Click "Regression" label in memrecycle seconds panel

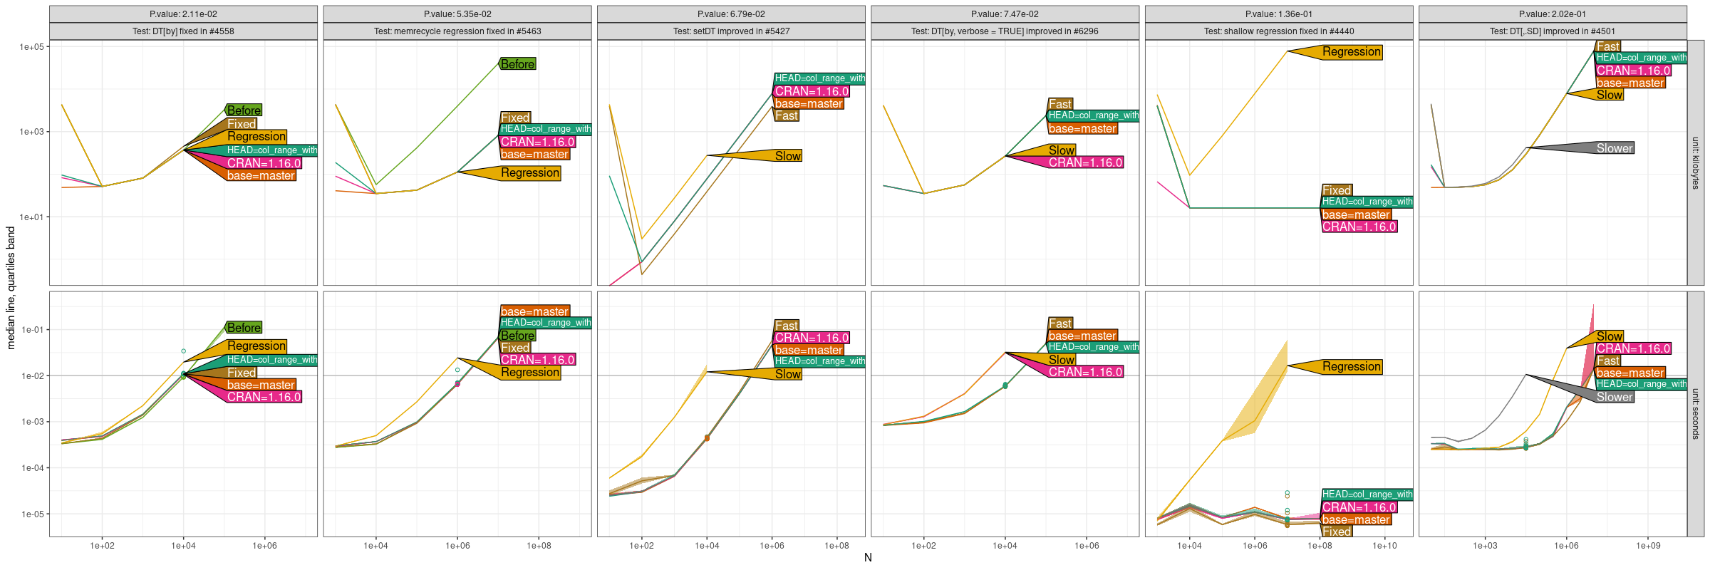pos(530,373)
